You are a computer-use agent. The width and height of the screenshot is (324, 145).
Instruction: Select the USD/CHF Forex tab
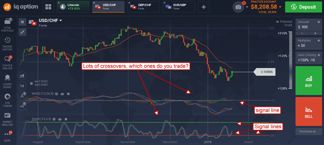[109, 7]
